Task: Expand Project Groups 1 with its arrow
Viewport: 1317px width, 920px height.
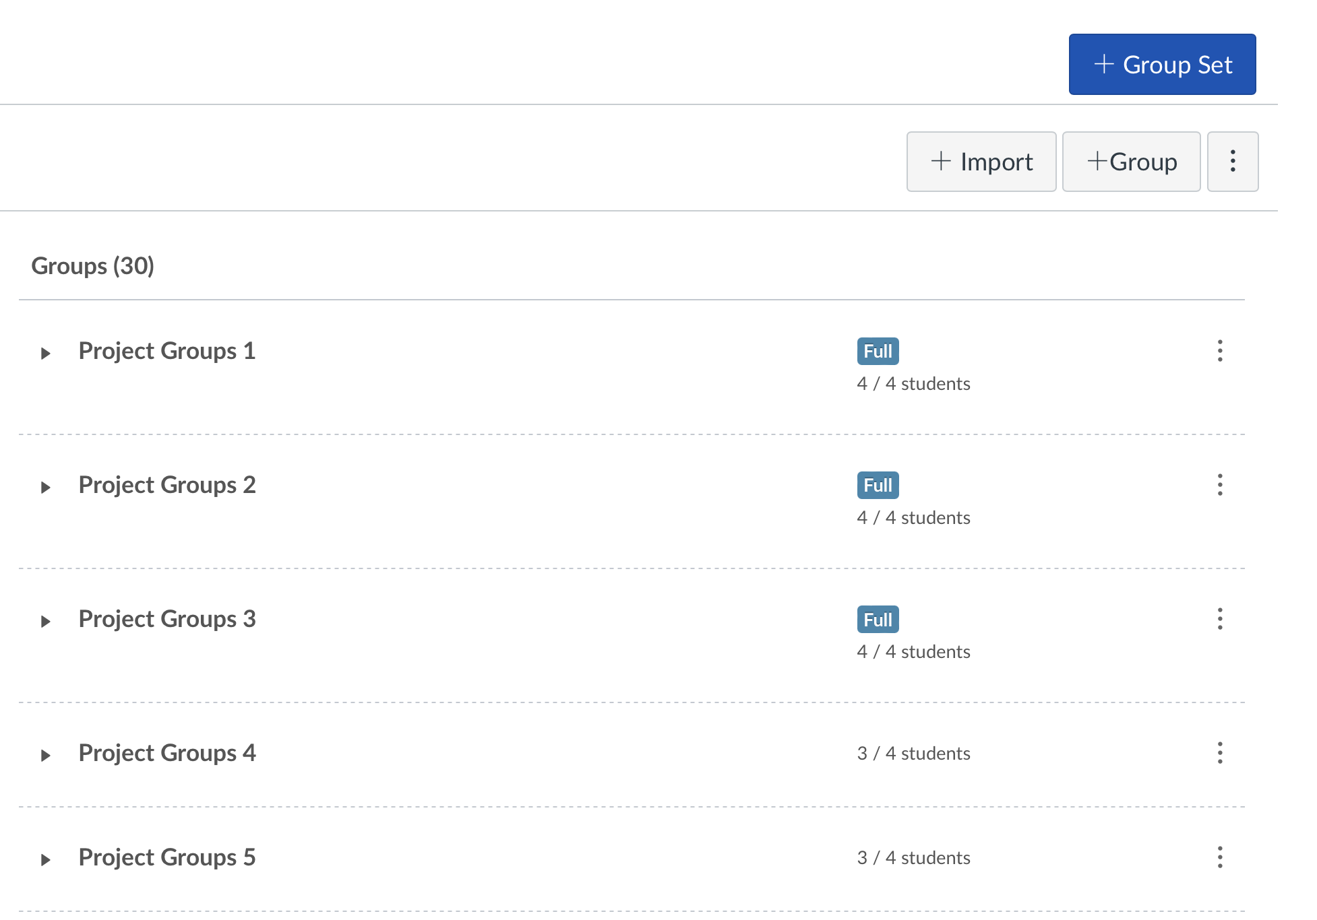Action: (46, 353)
